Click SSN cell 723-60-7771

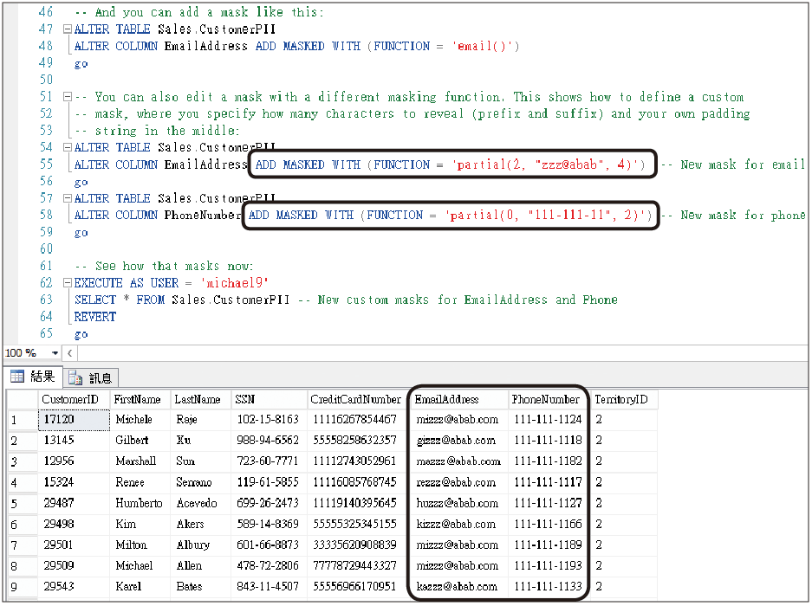click(269, 461)
